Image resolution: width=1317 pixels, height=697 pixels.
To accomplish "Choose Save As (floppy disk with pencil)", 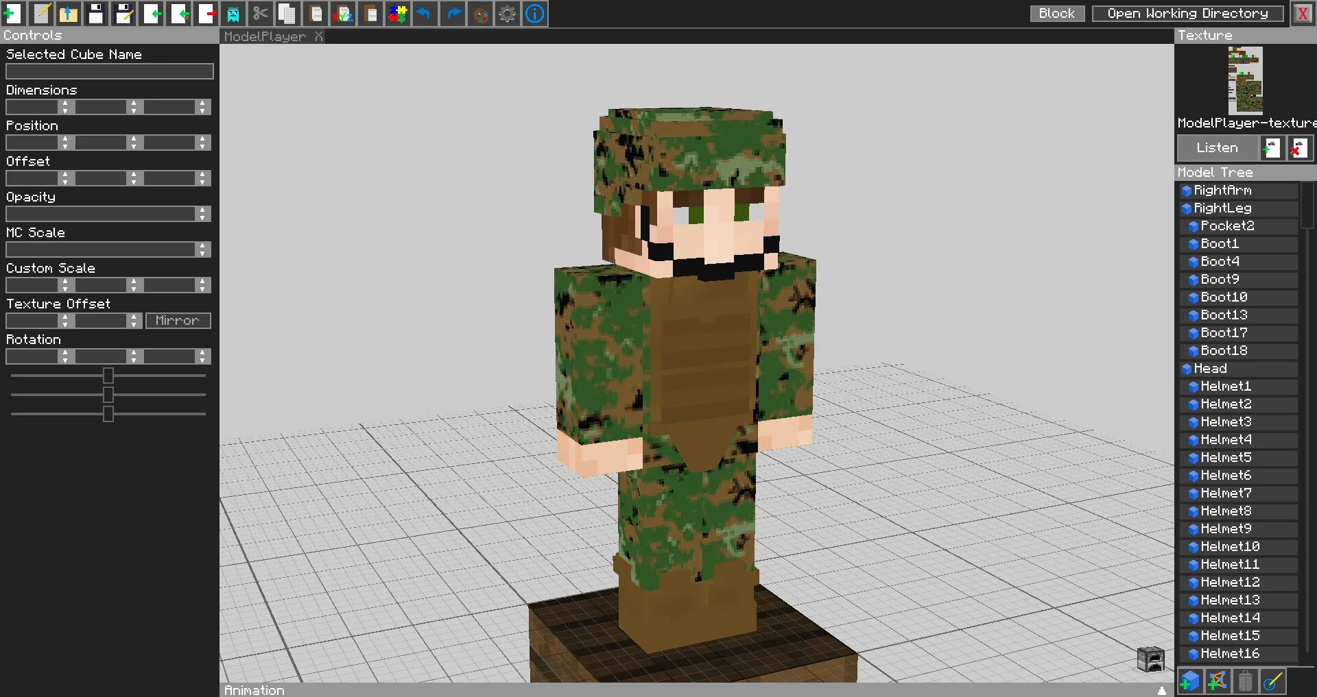I will [x=123, y=13].
